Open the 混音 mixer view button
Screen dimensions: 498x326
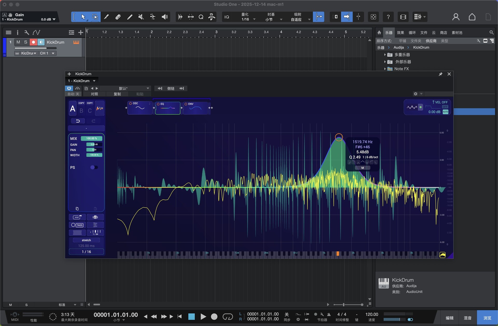467,318
